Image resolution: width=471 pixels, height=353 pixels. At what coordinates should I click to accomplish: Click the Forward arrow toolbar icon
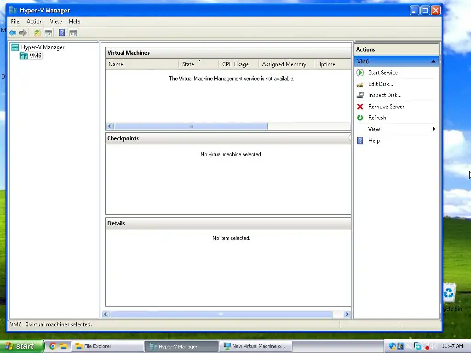coord(23,33)
